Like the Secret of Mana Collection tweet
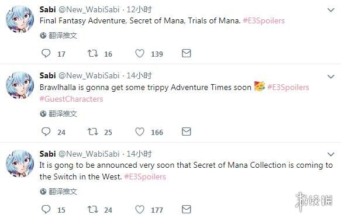 click(140, 209)
